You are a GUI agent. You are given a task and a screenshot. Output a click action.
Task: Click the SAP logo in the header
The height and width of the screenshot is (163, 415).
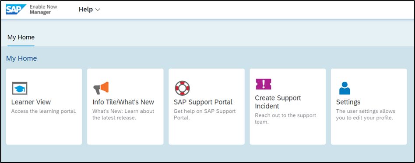coord(16,9)
